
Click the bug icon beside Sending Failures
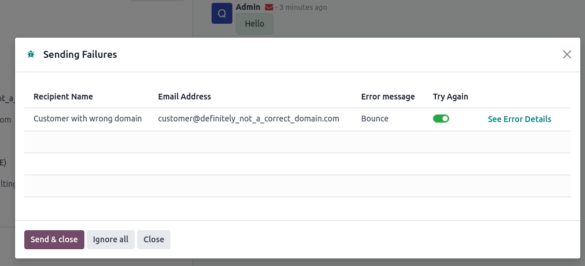[31, 54]
